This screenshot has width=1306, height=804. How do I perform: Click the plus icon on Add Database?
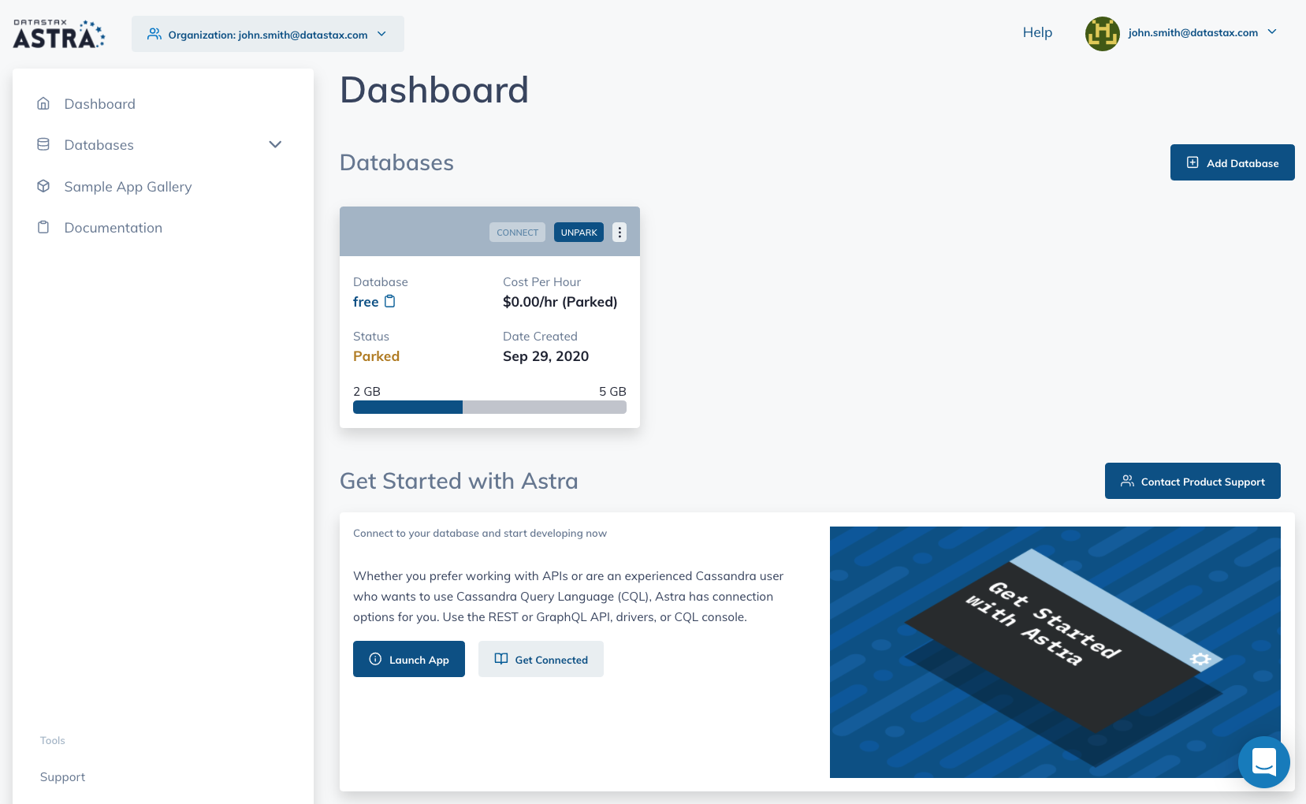1193,162
